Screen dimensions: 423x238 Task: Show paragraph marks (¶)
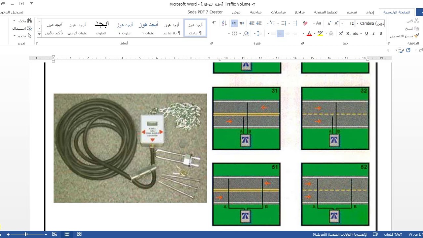click(x=214, y=23)
